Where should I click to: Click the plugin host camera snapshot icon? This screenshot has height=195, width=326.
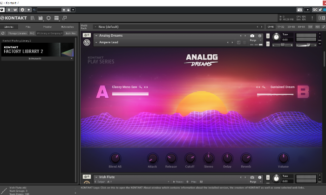(299, 10)
